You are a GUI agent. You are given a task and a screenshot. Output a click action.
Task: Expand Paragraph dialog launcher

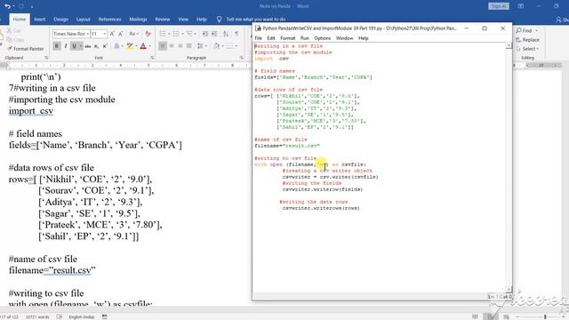click(242, 58)
